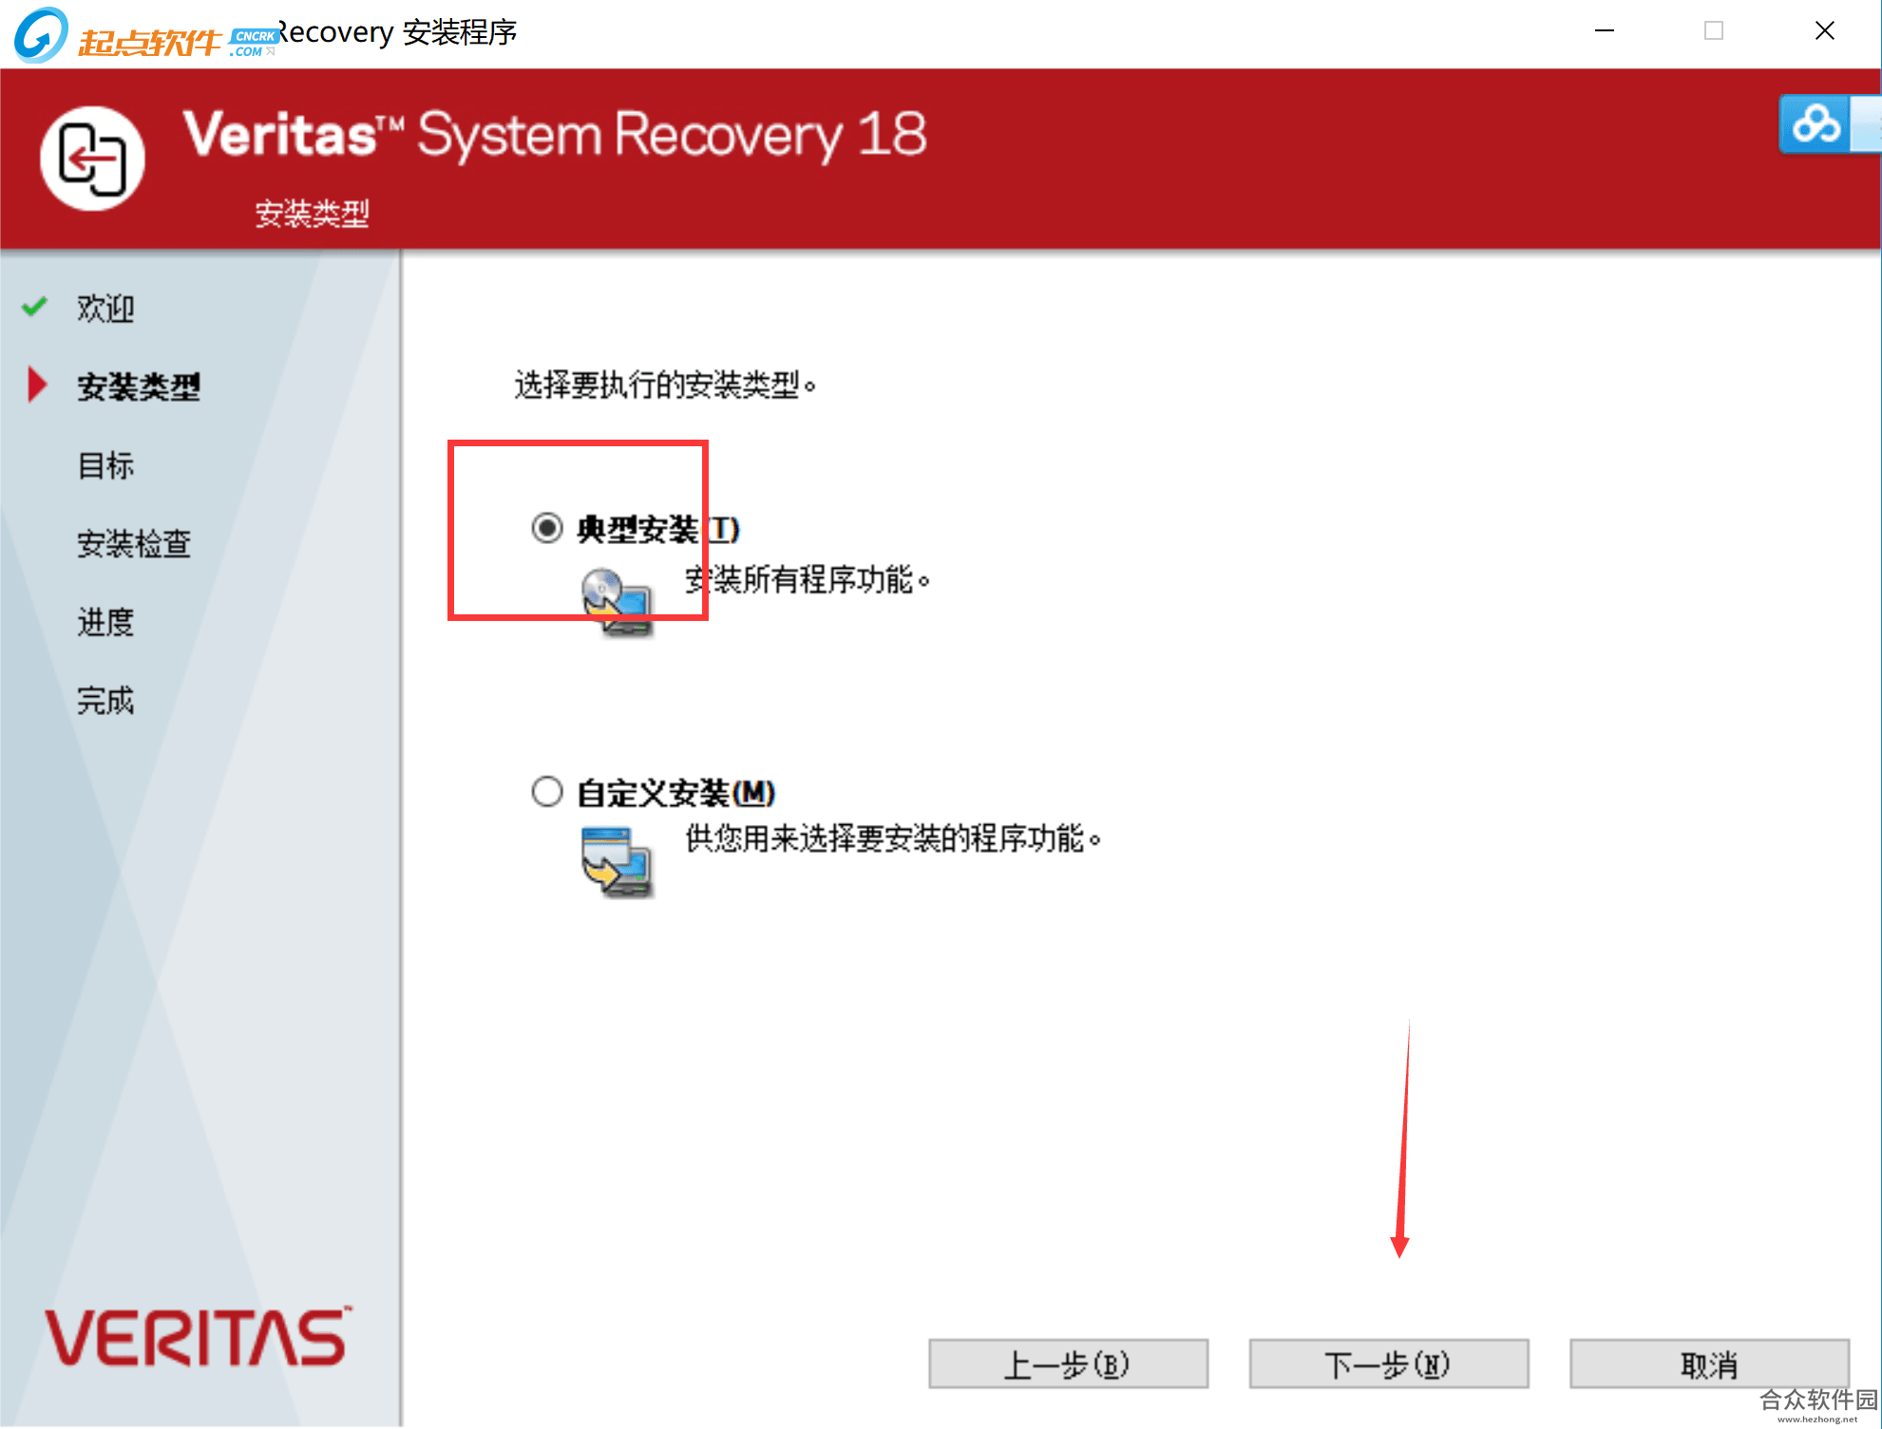The height and width of the screenshot is (1429, 1882).
Task: Select the 欢迎 step in sidebar
Action: point(105,309)
